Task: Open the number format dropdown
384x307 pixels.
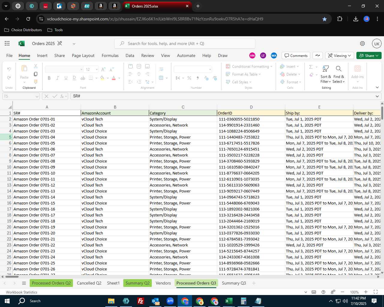Action: (210, 69)
